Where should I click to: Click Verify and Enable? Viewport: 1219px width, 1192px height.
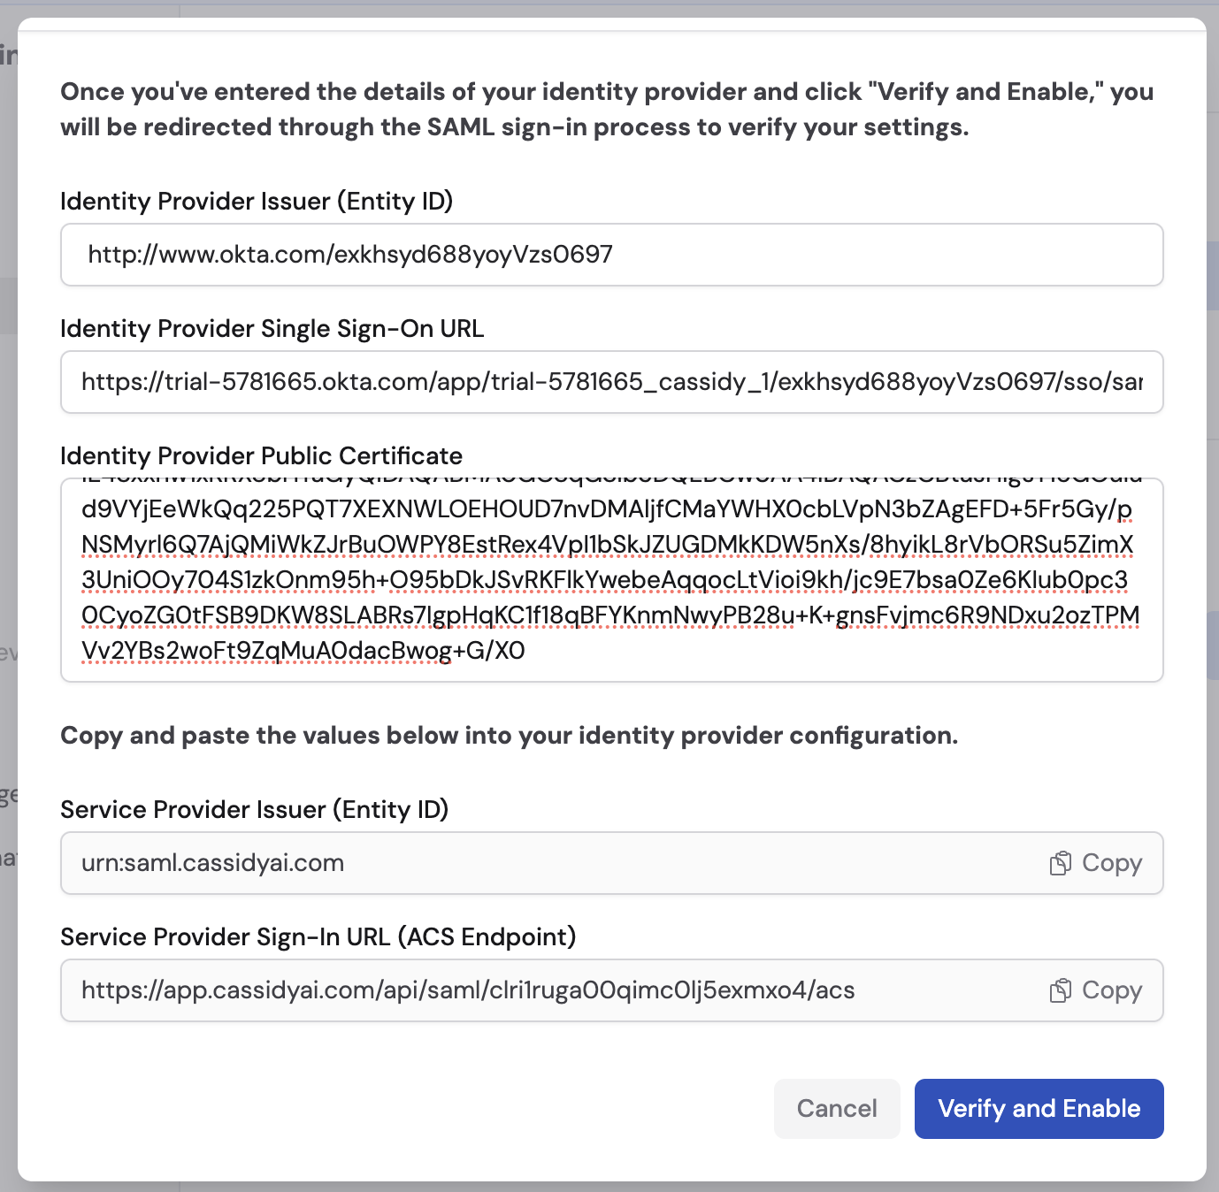1039,1108
